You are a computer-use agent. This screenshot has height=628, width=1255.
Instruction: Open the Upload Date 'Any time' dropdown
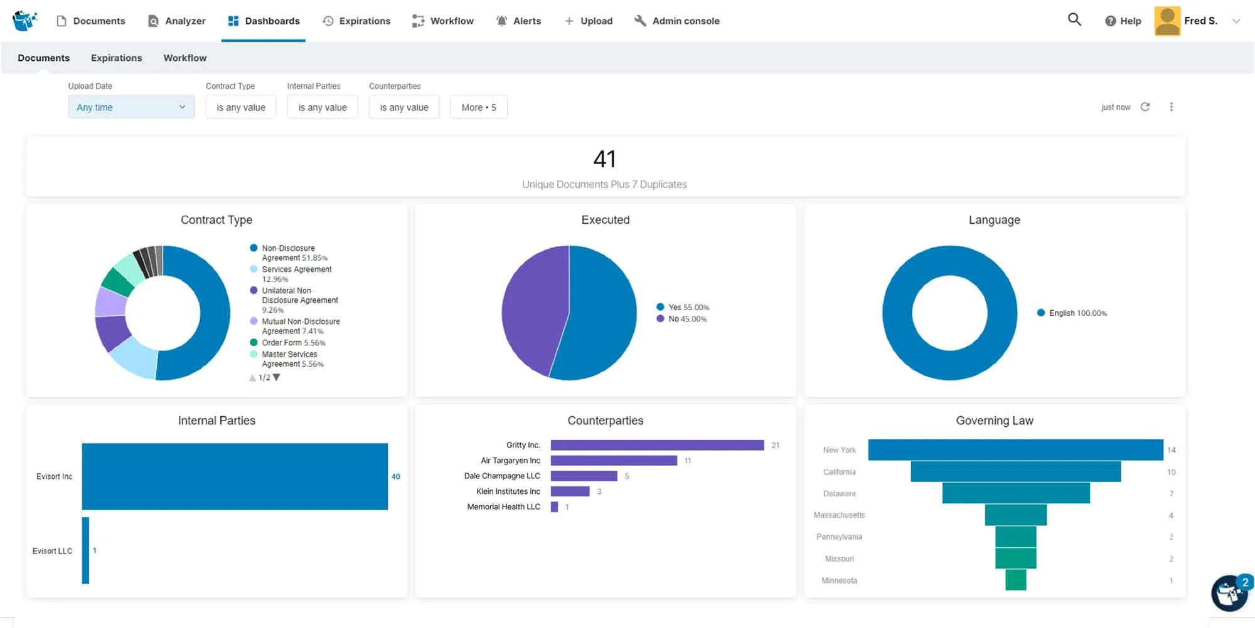pyautogui.click(x=131, y=107)
